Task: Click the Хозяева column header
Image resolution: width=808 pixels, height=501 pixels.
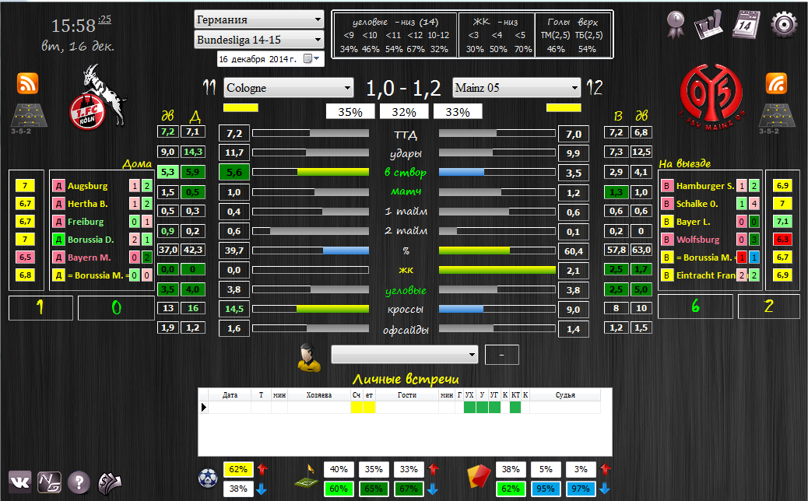Action: point(318,395)
